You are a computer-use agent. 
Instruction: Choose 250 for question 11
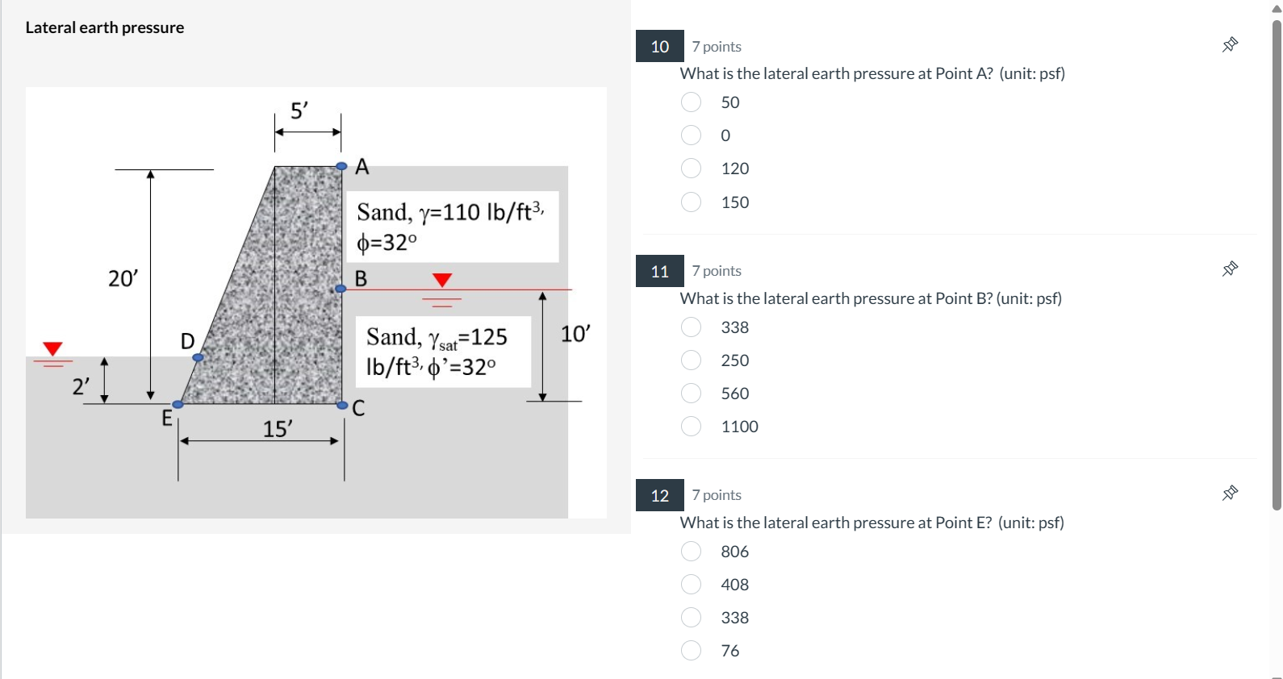pyautogui.click(x=691, y=360)
